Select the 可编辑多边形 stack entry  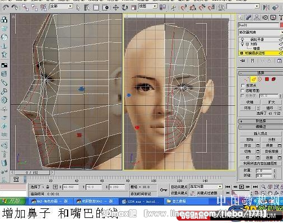click(x=255, y=53)
